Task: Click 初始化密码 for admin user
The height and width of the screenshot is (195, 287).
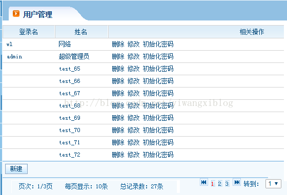Action: 158,56
